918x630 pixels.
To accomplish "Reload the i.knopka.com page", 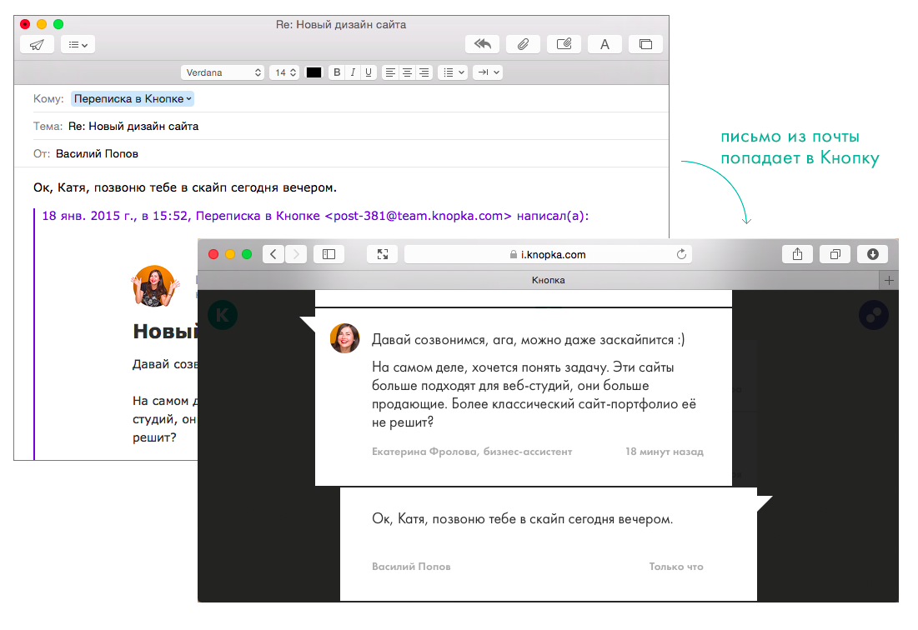I will point(681,254).
